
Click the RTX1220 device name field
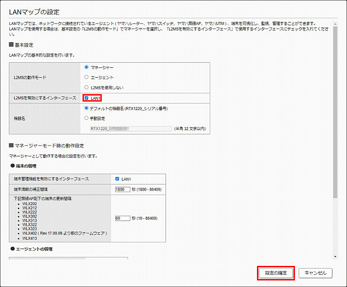131,129
